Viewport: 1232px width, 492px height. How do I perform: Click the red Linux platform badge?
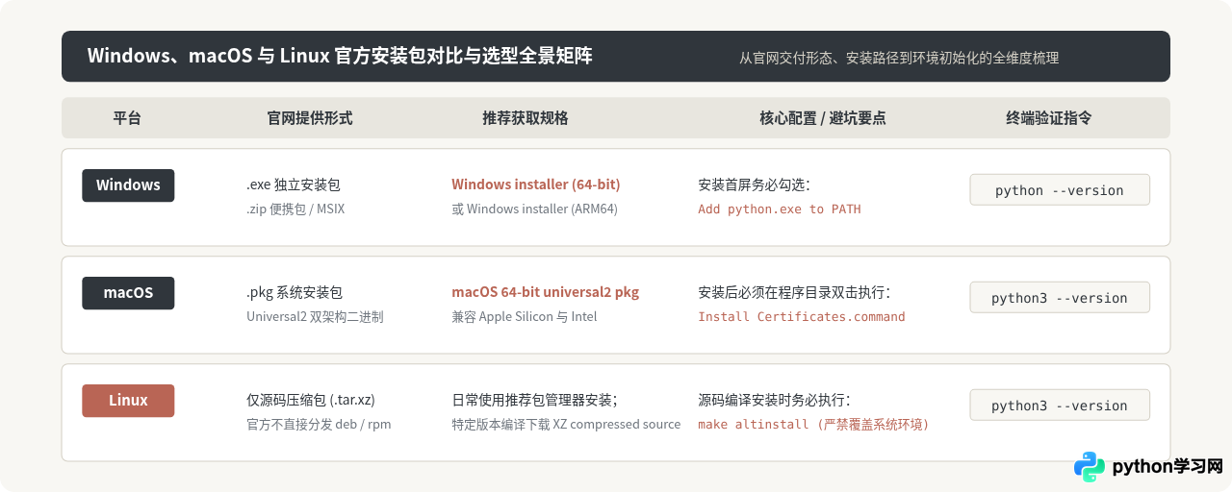[128, 401]
